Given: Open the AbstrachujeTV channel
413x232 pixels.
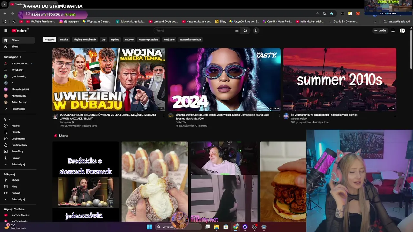Looking at the screenshot, I should [18, 96].
